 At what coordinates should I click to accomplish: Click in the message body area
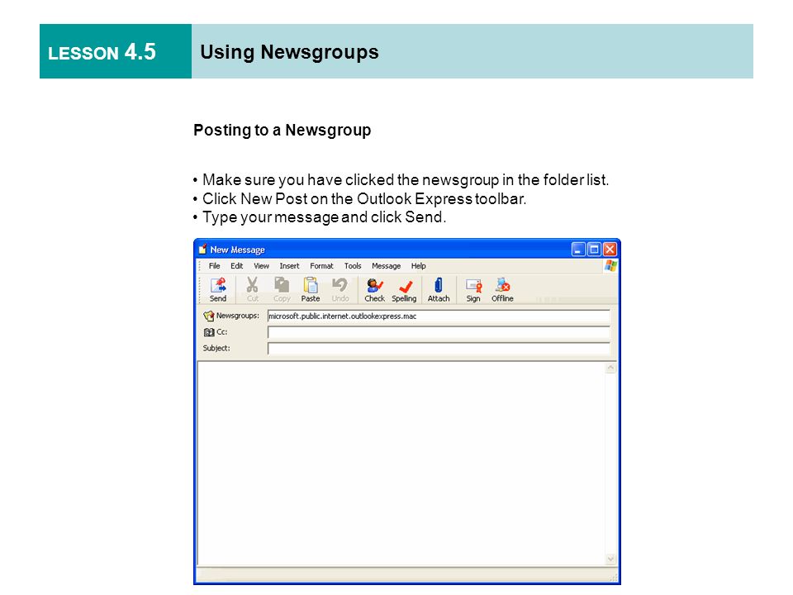pyautogui.click(x=401, y=463)
